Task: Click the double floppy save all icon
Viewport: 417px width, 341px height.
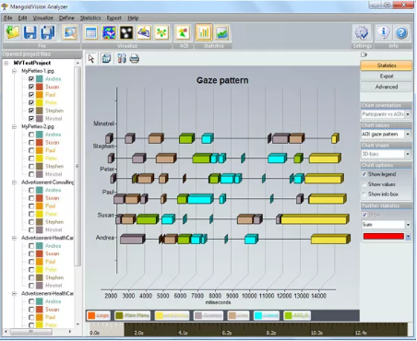Action: (48, 32)
